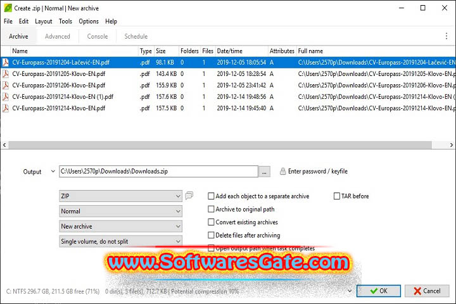
Task: Switch to the Advanced tab
Action: coord(58,36)
